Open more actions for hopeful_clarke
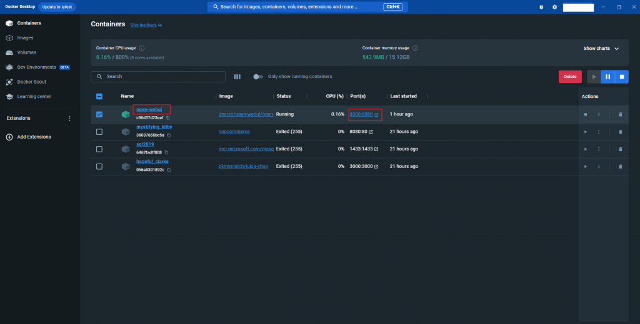 click(x=599, y=167)
